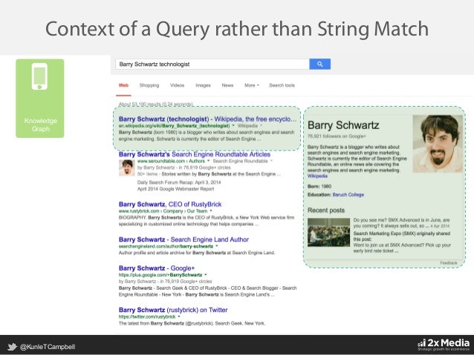The image size is (474, 355).
Task: Open the Barry Schwartz - Google+ result
Action: 157,268
